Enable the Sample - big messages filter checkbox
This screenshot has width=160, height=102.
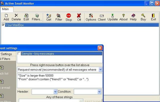[x=19, y=53]
